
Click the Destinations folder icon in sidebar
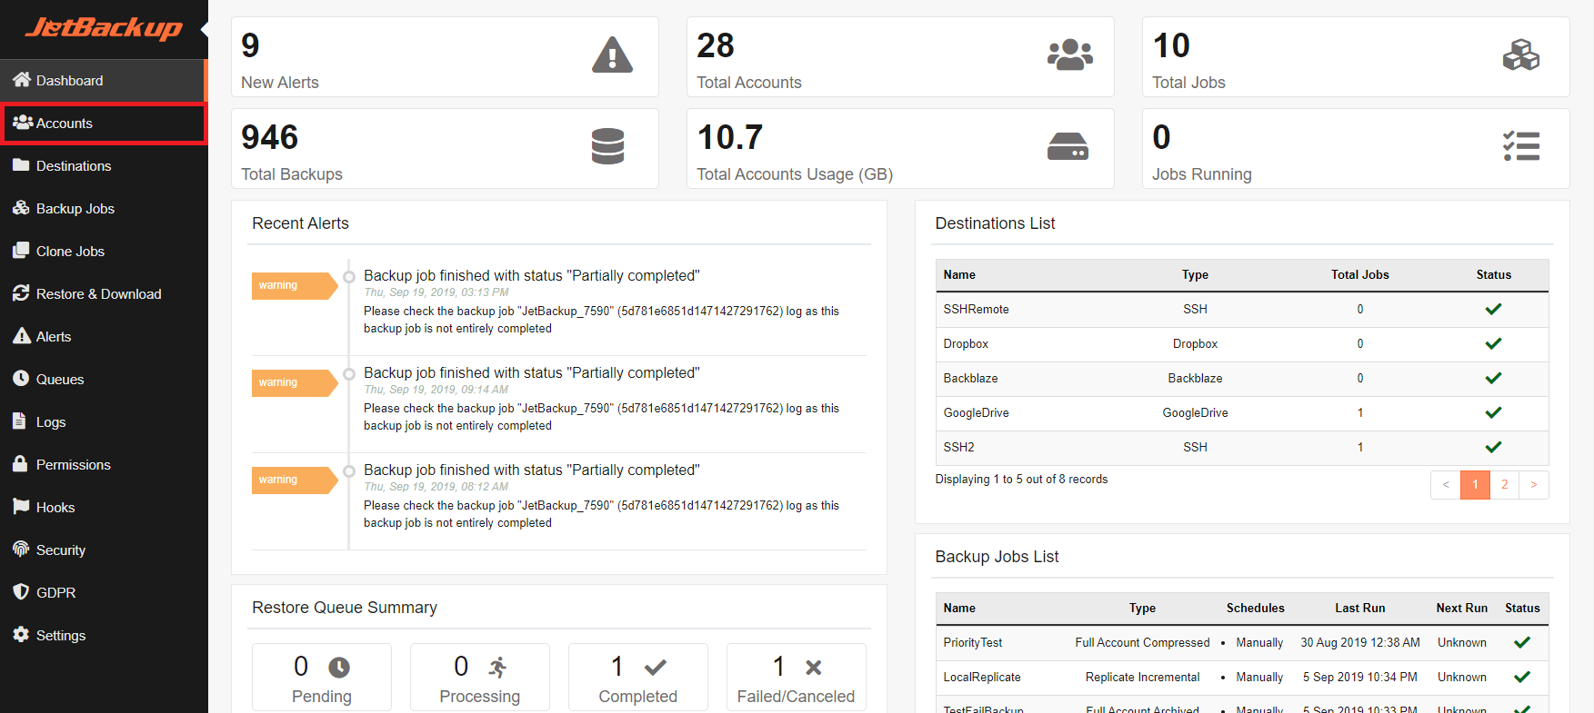click(x=22, y=165)
